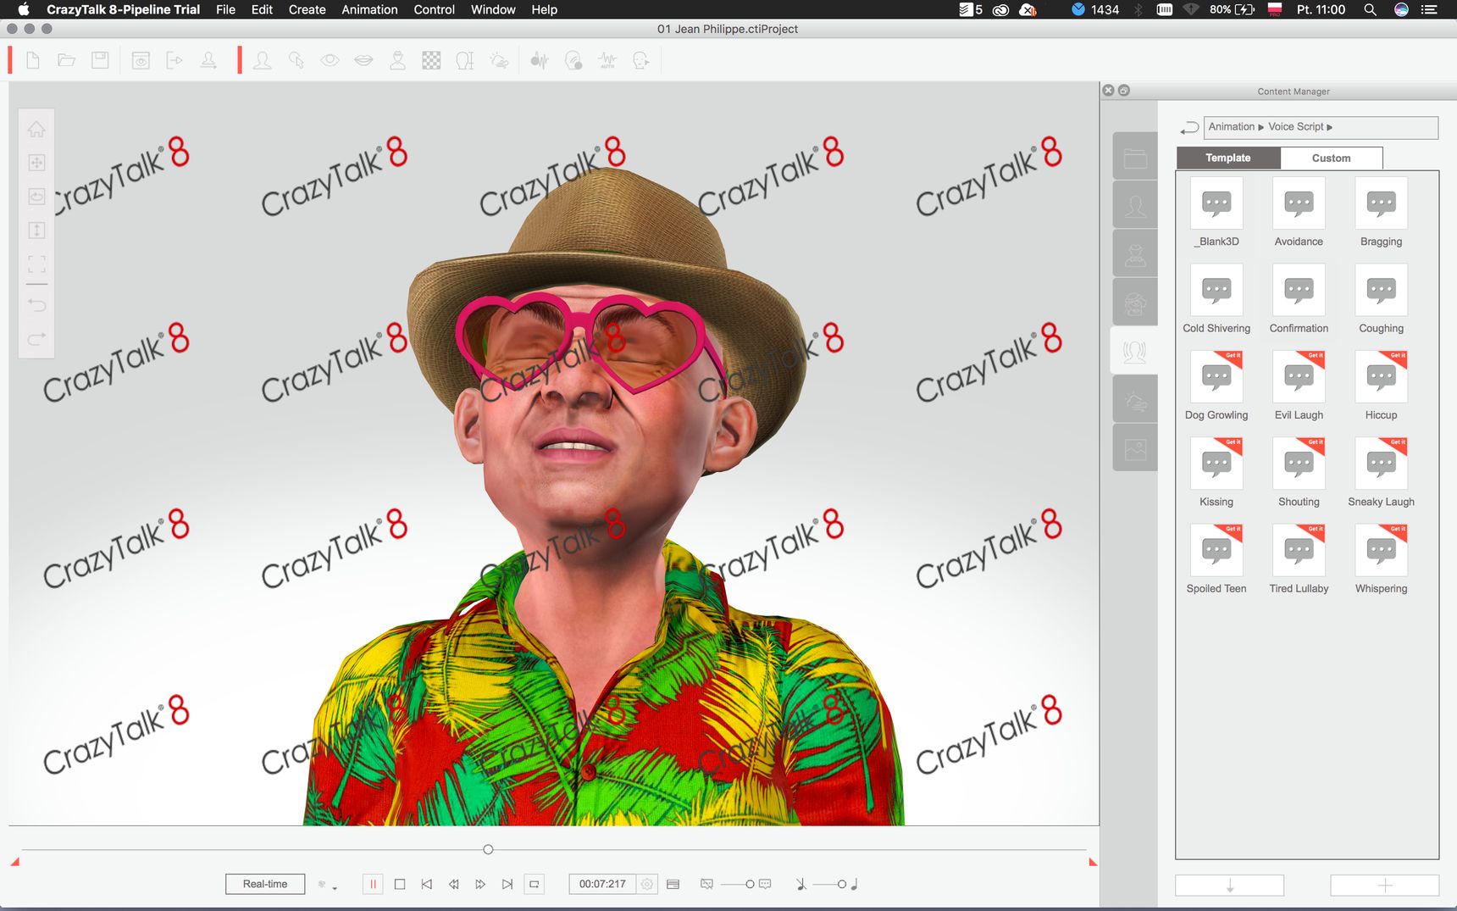
Task: Open Content Manager Accessory (hat actor) tab
Action: click(1135, 254)
